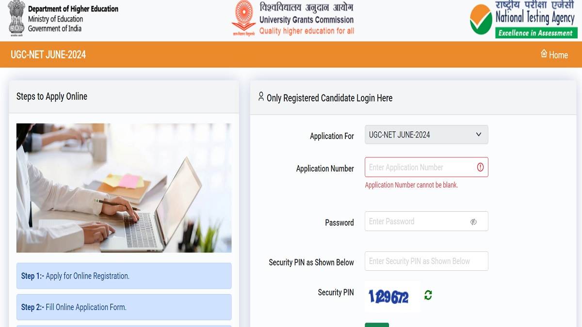Click the laptop typing image thumbnail
The image size is (582, 327).
(124, 188)
